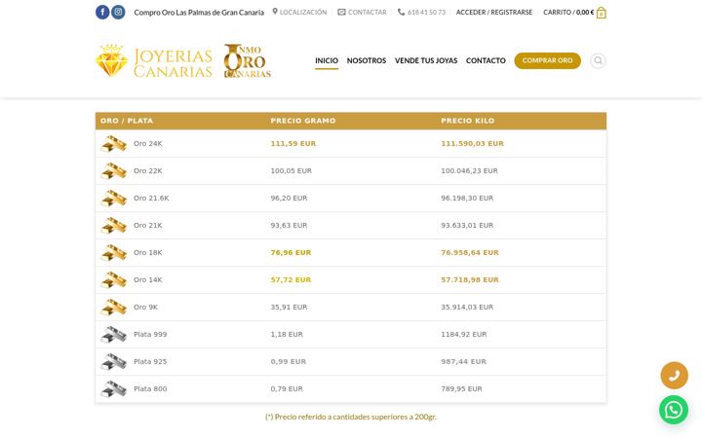Click the gold bar icon for Oro 22K
This screenshot has height=438, width=702.
113,171
